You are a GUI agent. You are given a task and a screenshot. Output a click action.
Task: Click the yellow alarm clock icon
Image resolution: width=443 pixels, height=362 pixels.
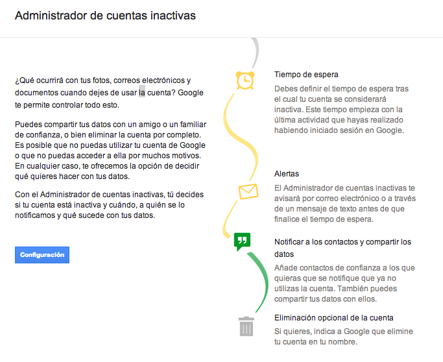245,80
